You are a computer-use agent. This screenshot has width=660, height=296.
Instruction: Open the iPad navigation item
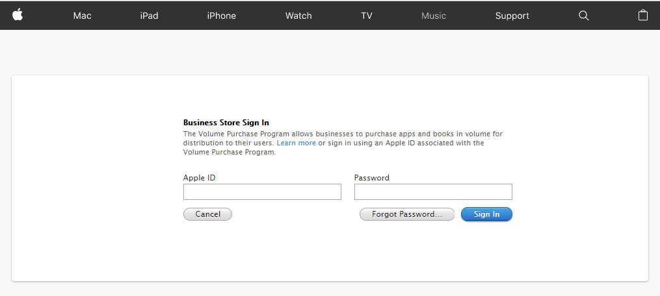click(x=149, y=16)
